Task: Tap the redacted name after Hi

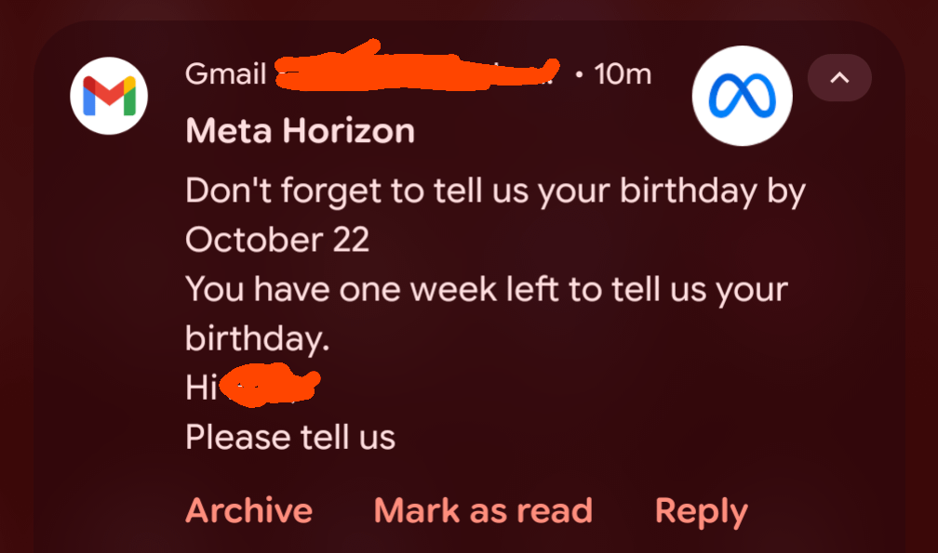Action: [x=272, y=385]
